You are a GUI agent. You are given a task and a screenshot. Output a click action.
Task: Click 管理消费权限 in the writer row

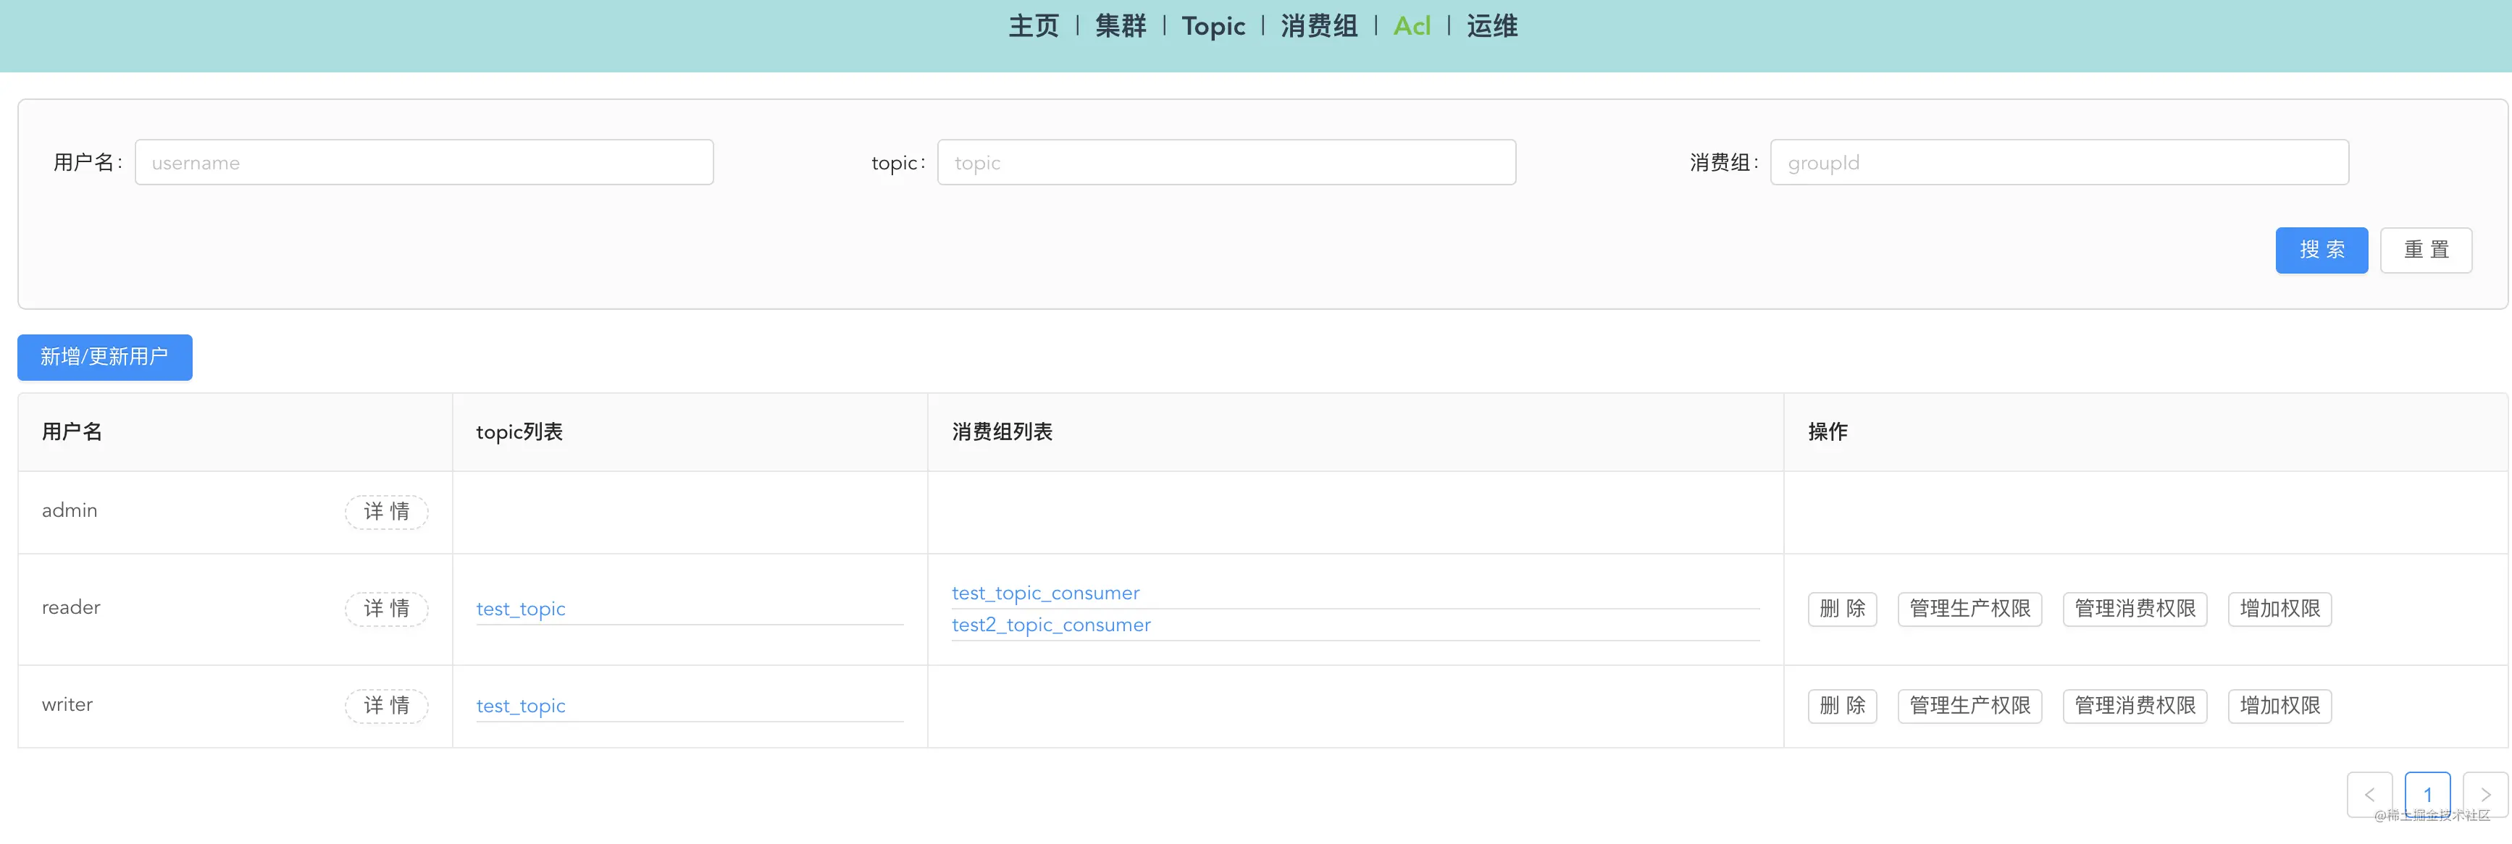[2135, 706]
